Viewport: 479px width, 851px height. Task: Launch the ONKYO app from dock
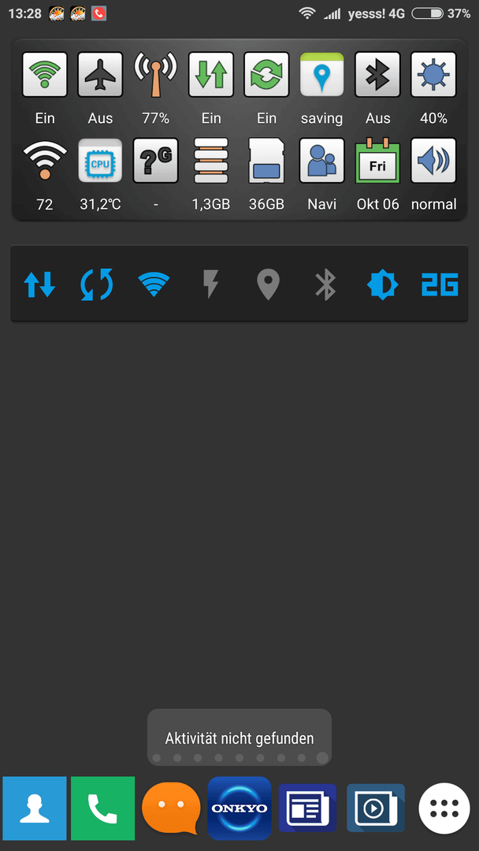(x=239, y=808)
